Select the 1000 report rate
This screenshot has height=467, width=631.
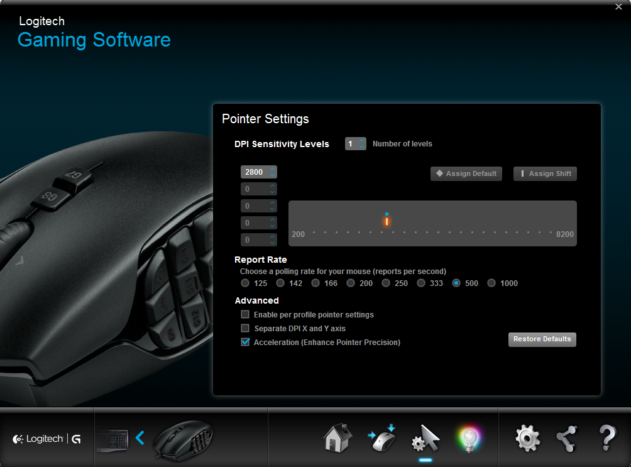[491, 283]
